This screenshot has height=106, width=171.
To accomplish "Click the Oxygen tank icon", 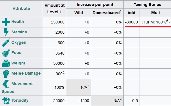I will pyautogui.click(x=6, y=43).
